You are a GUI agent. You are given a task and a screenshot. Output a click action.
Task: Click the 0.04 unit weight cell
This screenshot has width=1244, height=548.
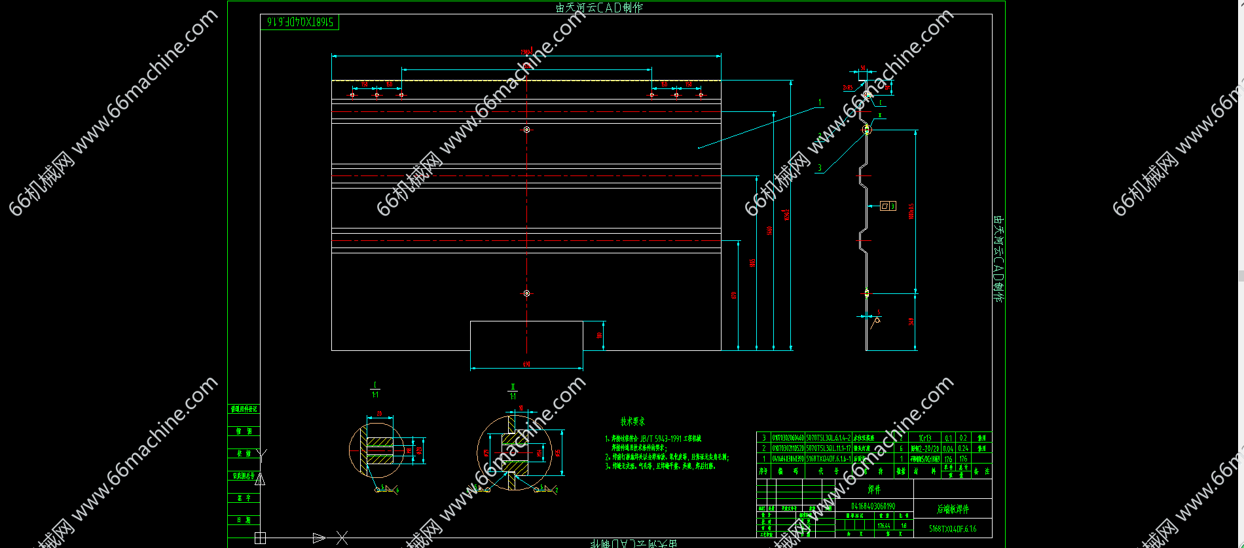(x=948, y=448)
